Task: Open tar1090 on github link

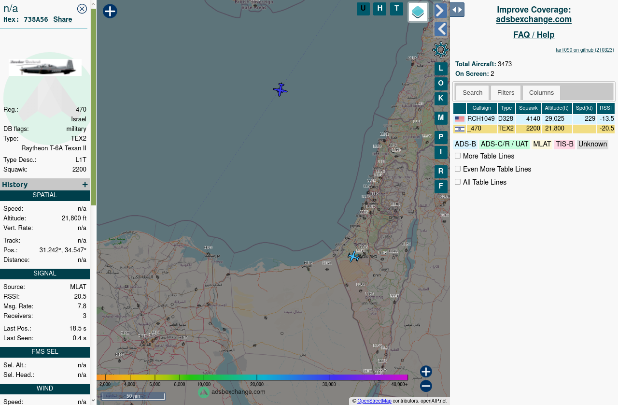Action: click(585, 50)
